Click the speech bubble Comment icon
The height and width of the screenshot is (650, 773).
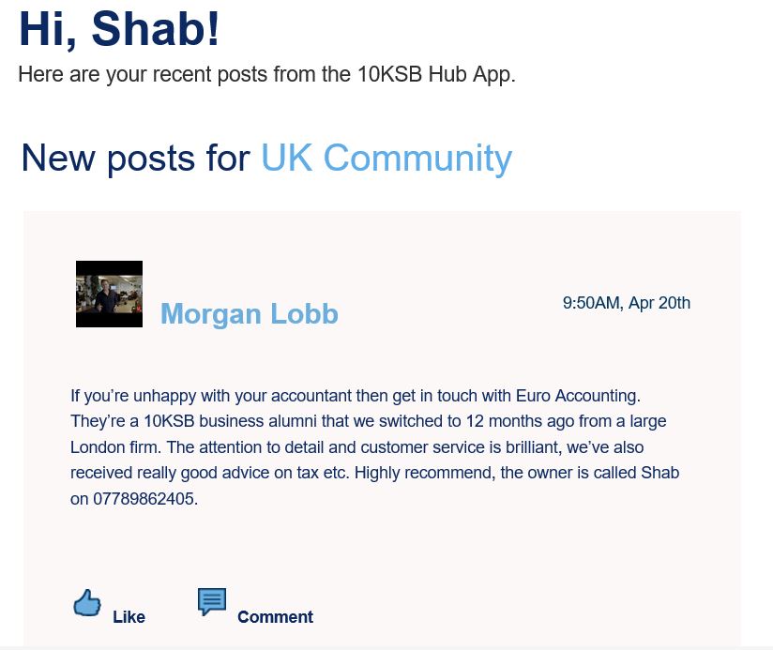click(212, 602)
